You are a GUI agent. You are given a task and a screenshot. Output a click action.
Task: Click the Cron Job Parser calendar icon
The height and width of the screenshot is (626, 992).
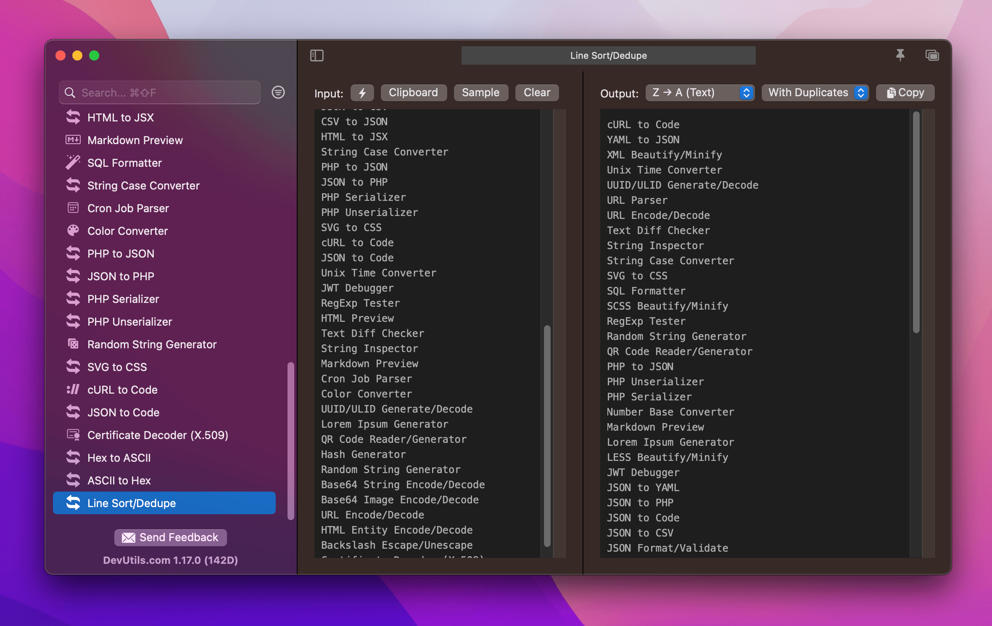click(73, 208)
